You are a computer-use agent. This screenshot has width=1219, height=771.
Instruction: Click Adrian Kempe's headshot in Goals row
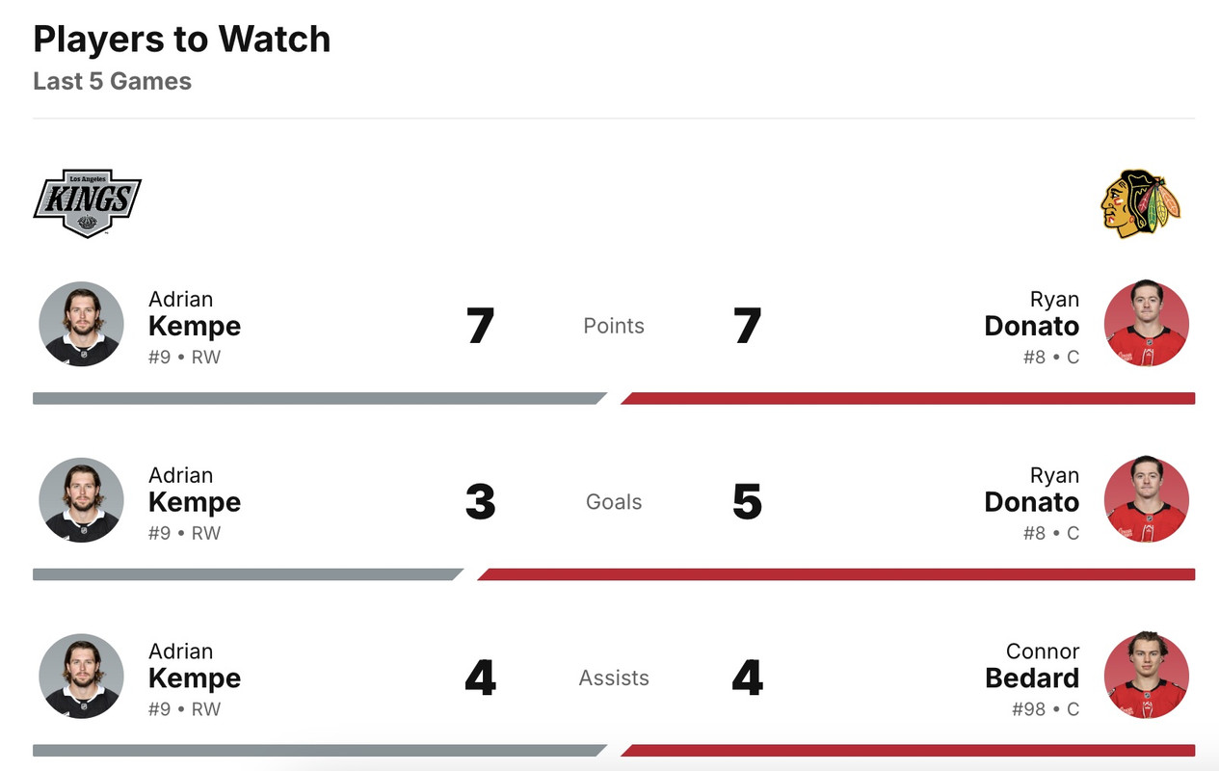[81, 500]
